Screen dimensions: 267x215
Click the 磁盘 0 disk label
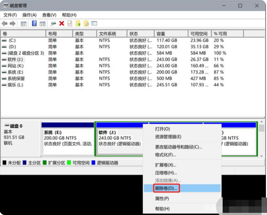16,126
